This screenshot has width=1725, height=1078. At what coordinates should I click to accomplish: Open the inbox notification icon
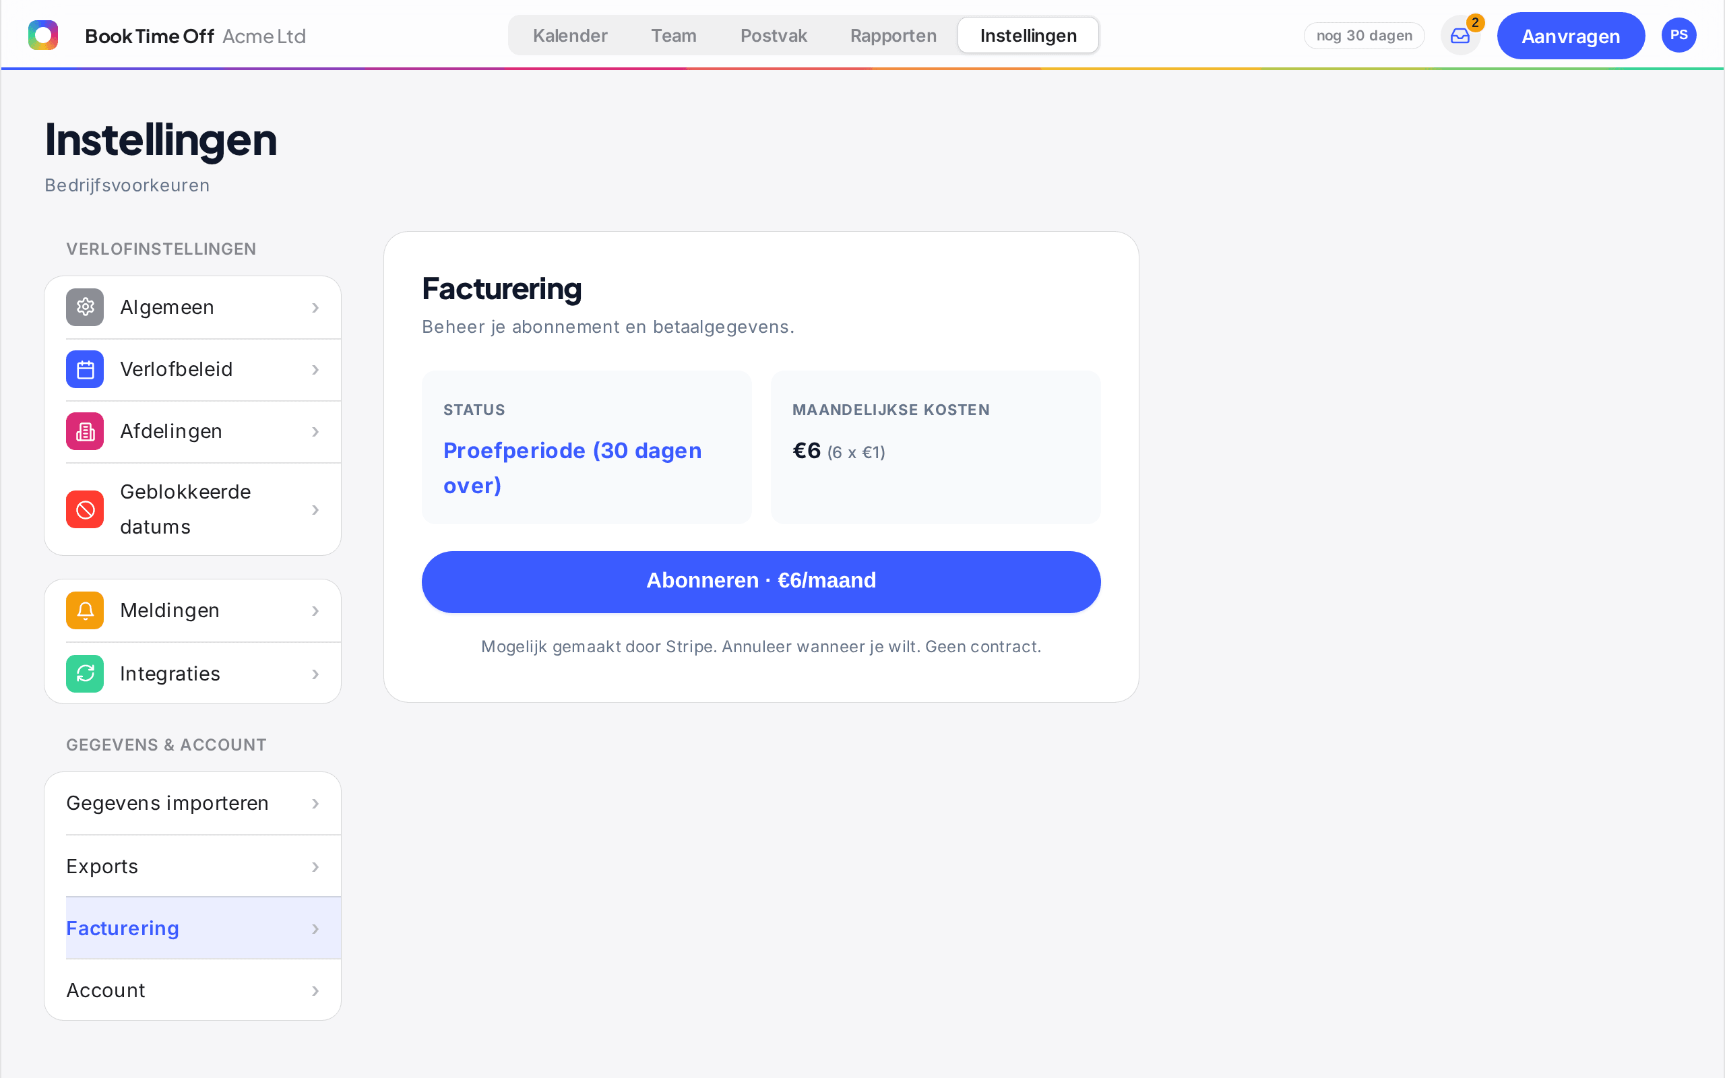1460,36
